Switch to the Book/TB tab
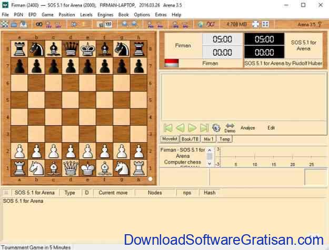 pos(190,139)
